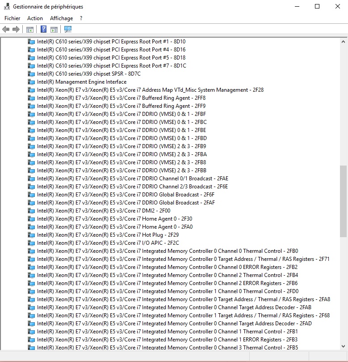Click device icon beside I/O APIC - 2F2C
Viewport: 348px width, 362px height.
click(x=31, y=243)
